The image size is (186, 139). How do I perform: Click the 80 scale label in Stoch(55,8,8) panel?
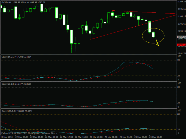click(x=179, y=87)
